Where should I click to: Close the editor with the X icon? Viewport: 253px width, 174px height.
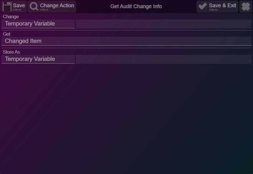[x=246, y=6]
